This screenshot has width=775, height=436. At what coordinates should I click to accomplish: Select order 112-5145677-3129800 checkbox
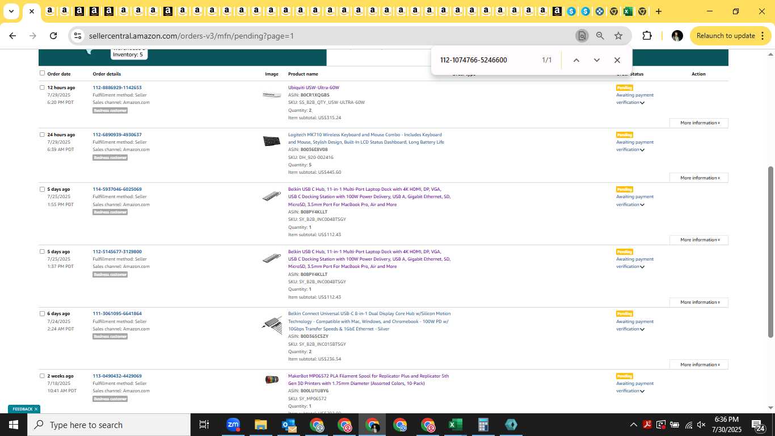click(42, 251)
